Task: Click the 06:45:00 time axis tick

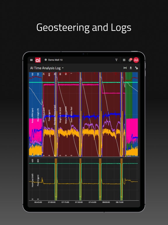Action: tap(38, 202)
